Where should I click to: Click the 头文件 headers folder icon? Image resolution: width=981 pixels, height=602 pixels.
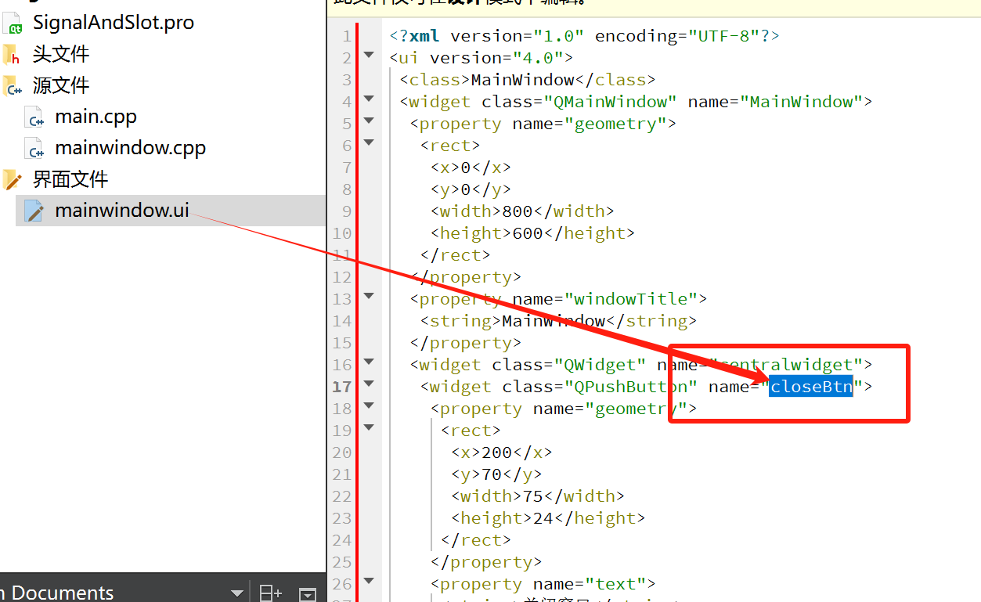pos(12,55)
